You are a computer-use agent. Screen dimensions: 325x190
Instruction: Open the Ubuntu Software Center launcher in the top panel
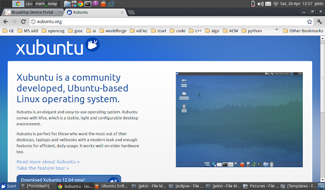[103, 4]
